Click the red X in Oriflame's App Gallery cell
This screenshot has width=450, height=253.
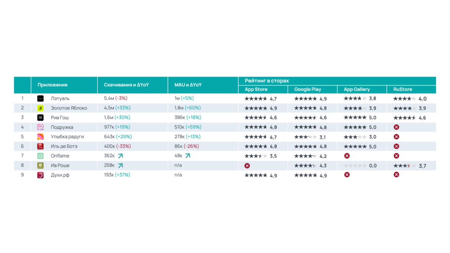(x=347, y=156)
